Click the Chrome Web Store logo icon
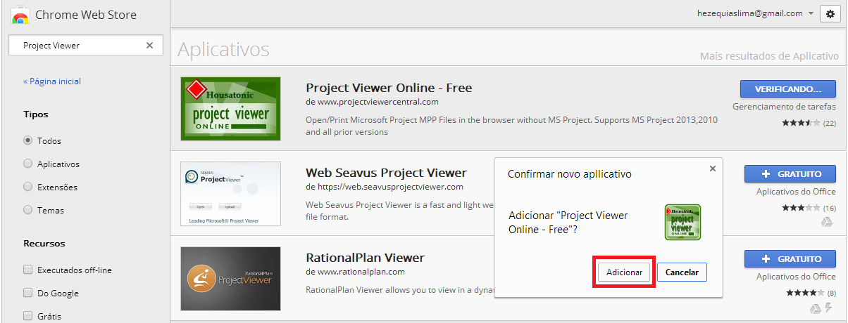 [x=20, y=14]
